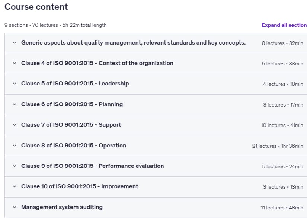Open the Clause 5 Leadership section title
This screenshot has height=218, width=307.
point(75,84)
